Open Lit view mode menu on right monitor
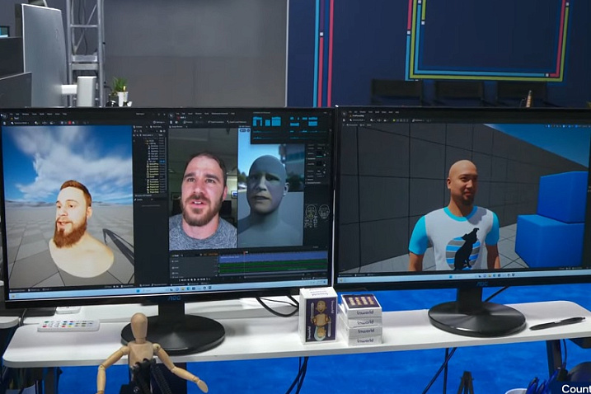 [x=362, y=124]
